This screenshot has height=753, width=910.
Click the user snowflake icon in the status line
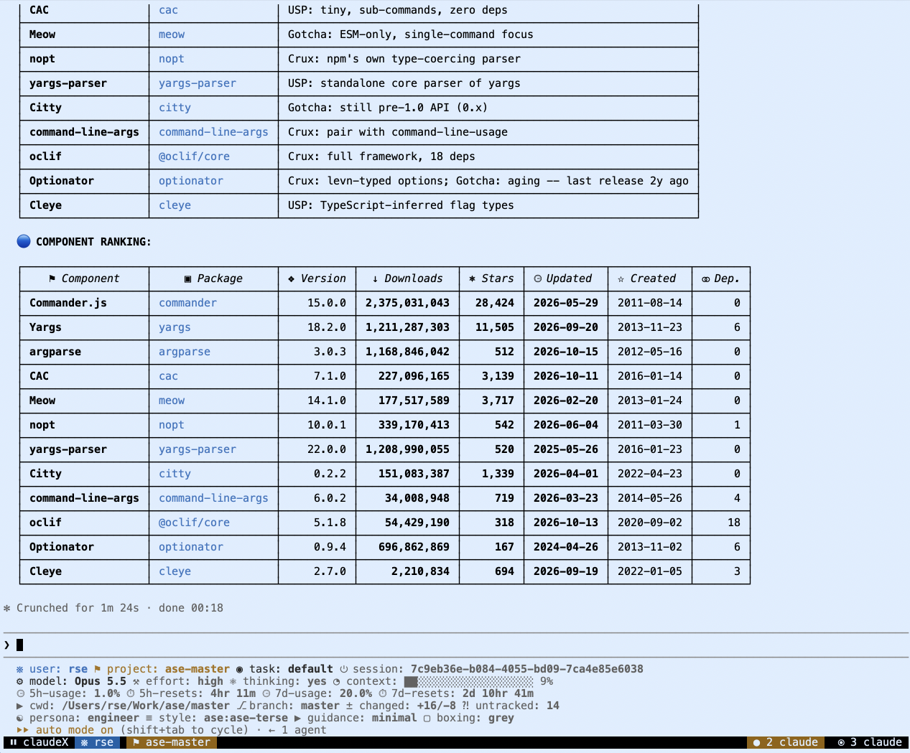coord(19,669)
